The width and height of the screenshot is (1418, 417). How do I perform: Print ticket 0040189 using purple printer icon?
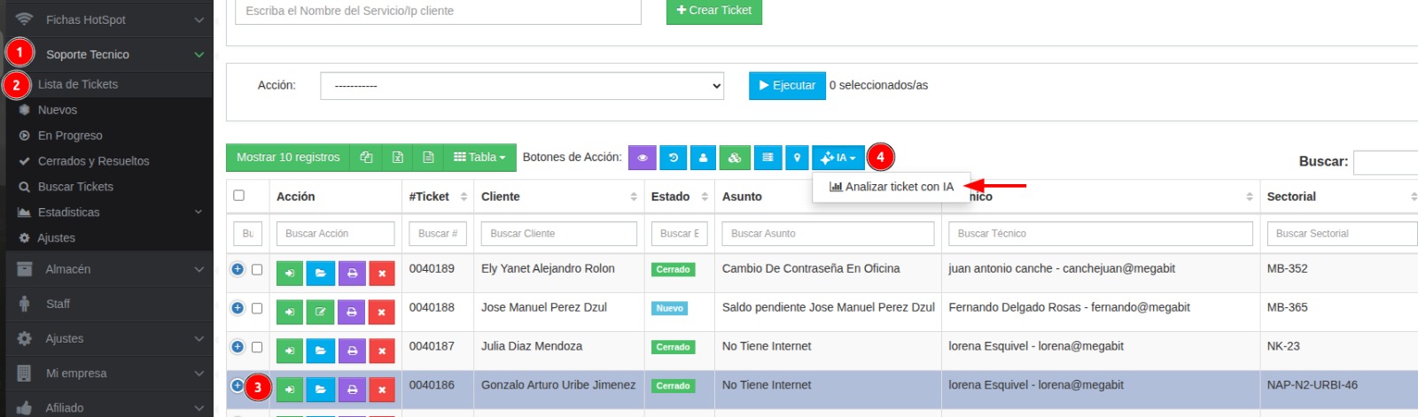[352, 274]
